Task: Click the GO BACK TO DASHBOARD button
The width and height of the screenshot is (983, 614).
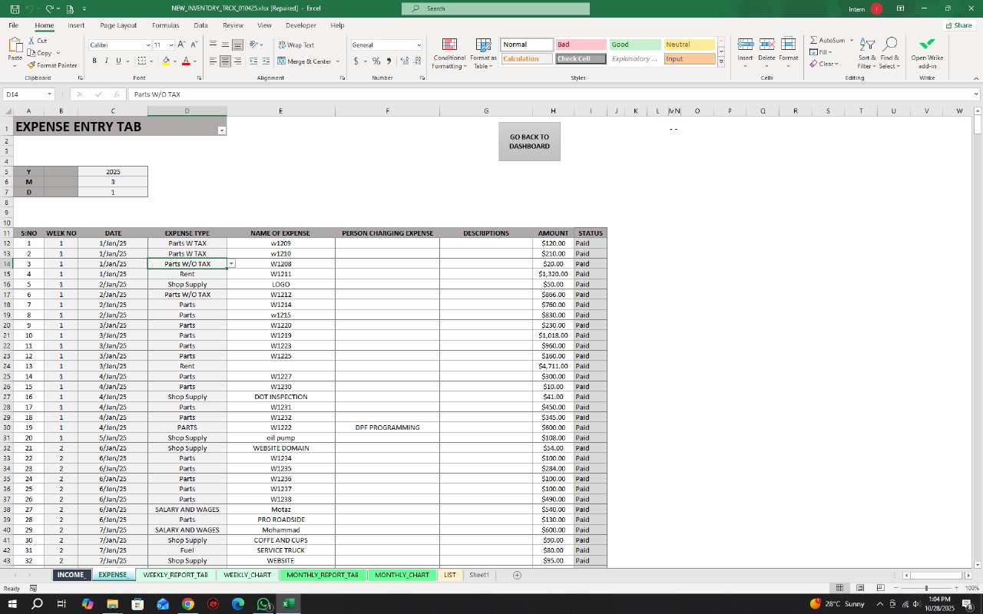Action: (529, 141)
